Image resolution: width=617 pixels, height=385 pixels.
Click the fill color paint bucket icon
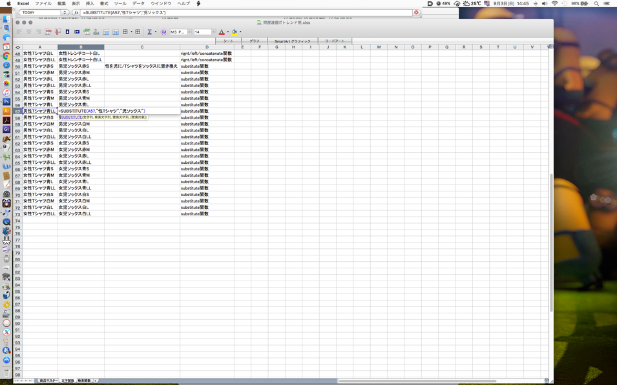coord(234,32)
